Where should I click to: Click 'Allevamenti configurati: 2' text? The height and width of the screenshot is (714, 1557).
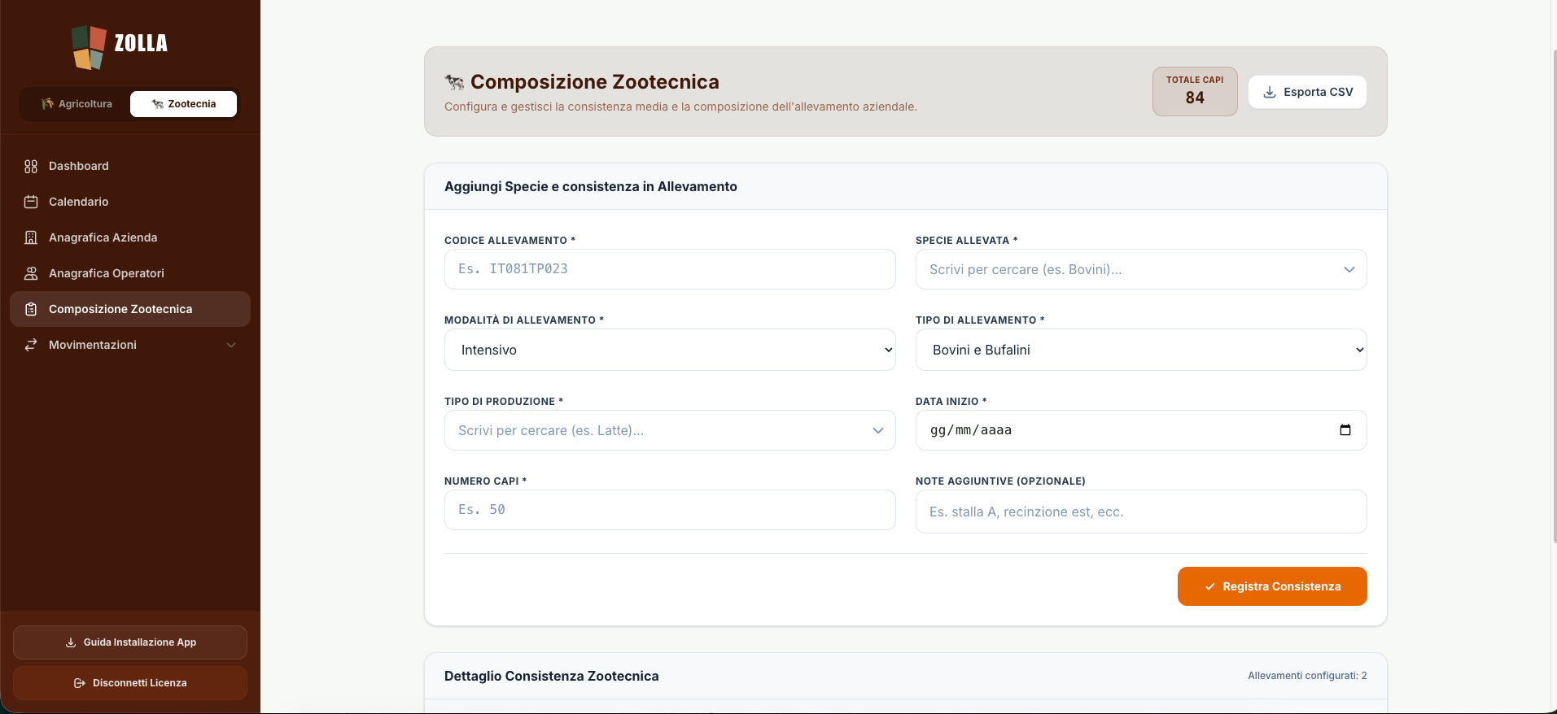click(1307, 676)
